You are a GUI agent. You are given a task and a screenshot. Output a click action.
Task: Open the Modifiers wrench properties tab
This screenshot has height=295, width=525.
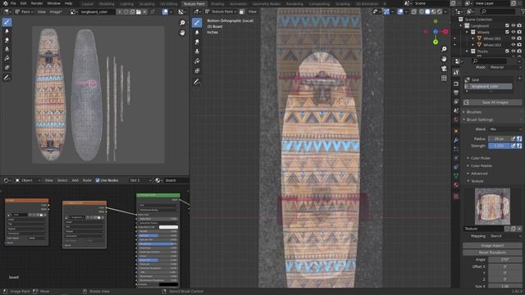click(x=456, y=140)
